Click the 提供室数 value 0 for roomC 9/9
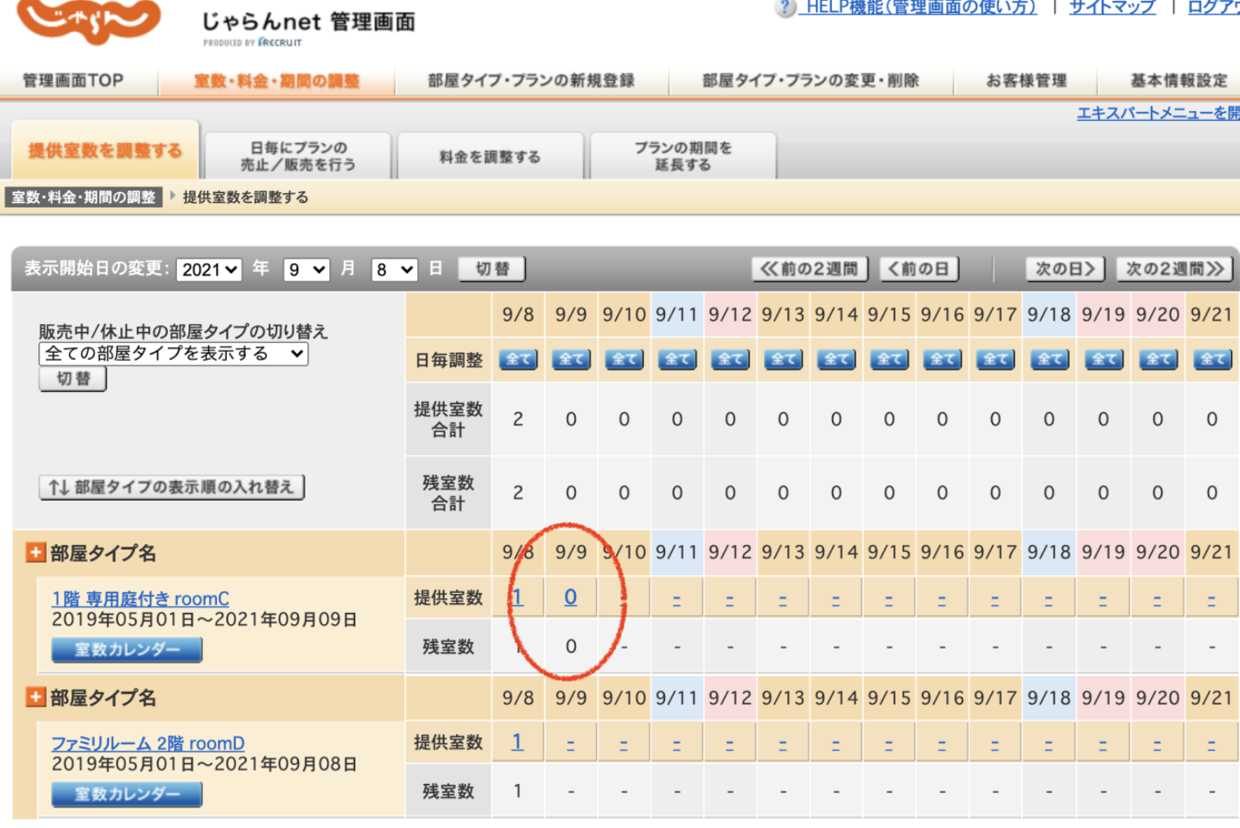1240x828 pixels. pyautogui.click(x=570, y=597)
